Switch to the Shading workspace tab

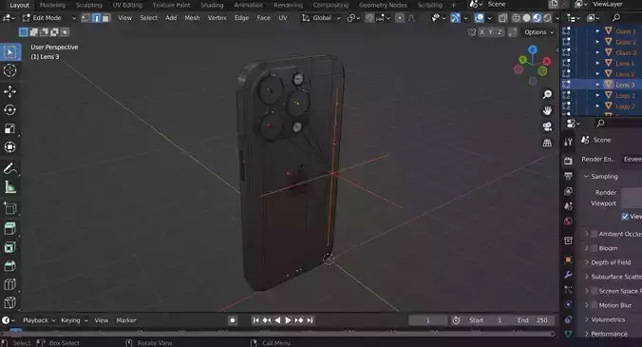coord(212,5)
